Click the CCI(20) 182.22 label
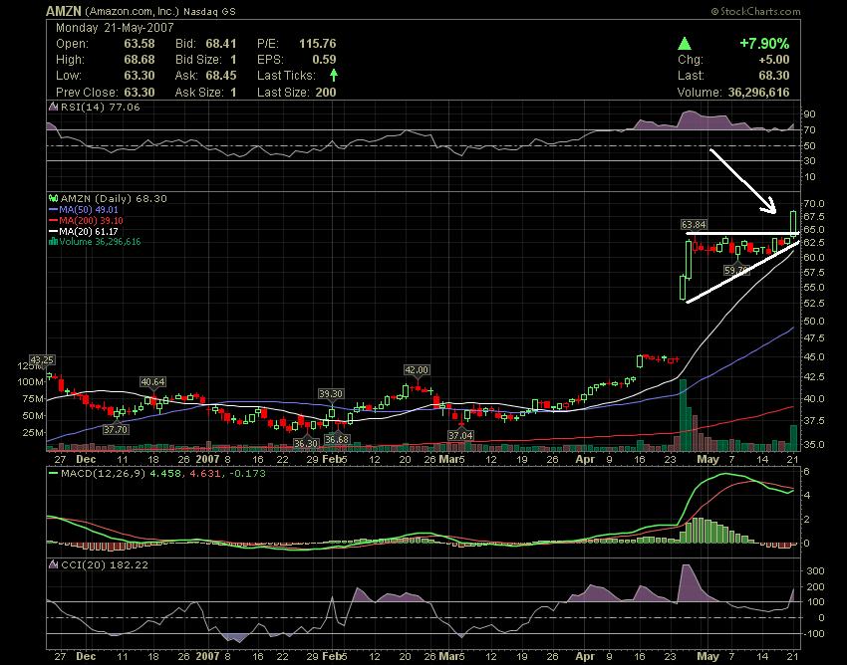This screenshot has height=665, width=847. pyautogui.click(x=104, y=564)
